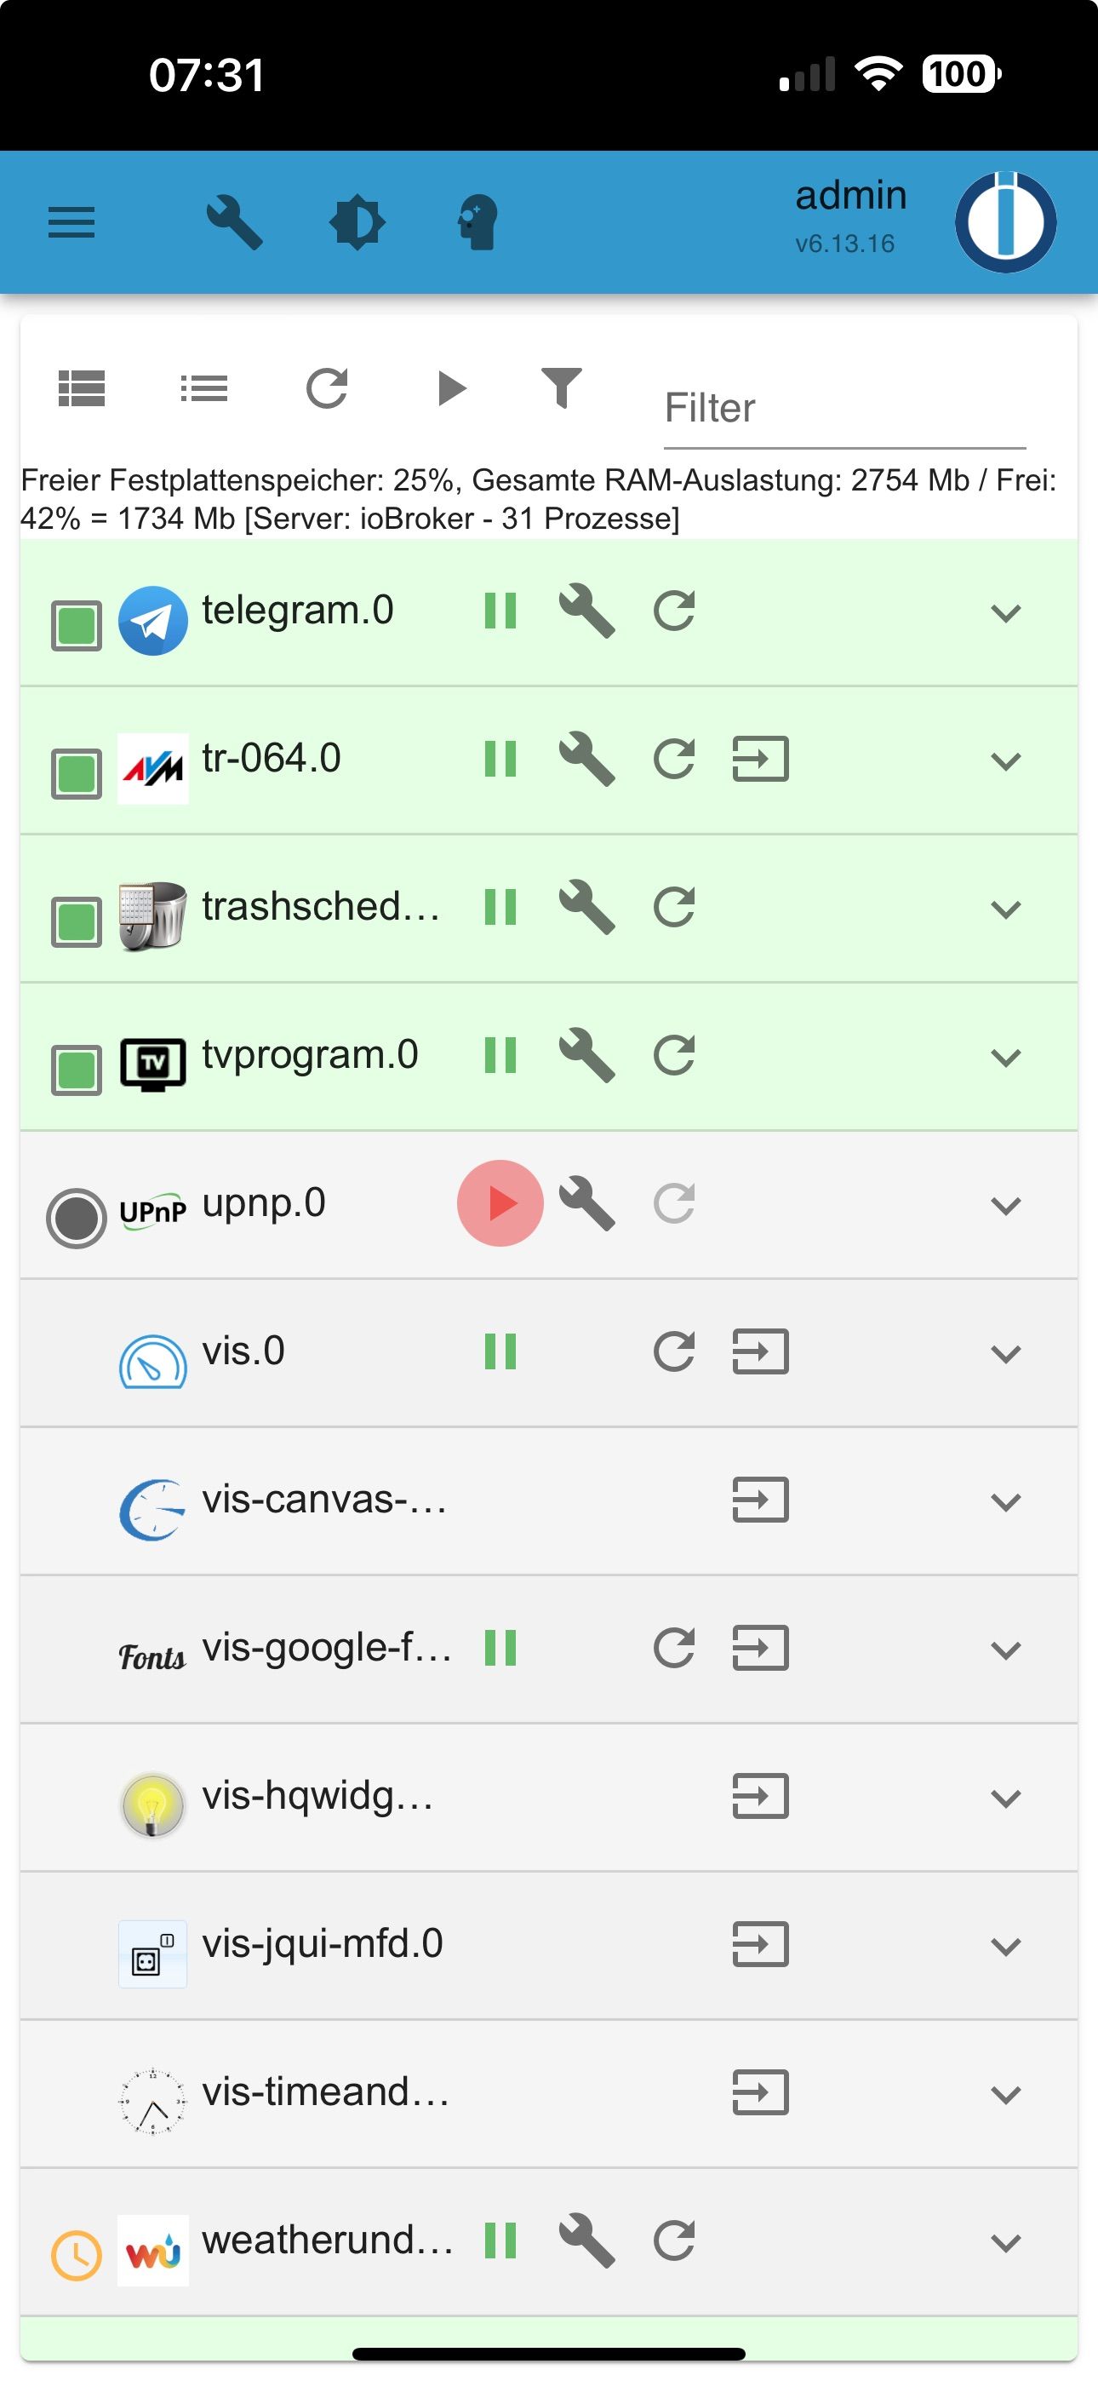Pause the vis.0 instance
Screen dimensions: 1098x2381
pos(500,1351)
